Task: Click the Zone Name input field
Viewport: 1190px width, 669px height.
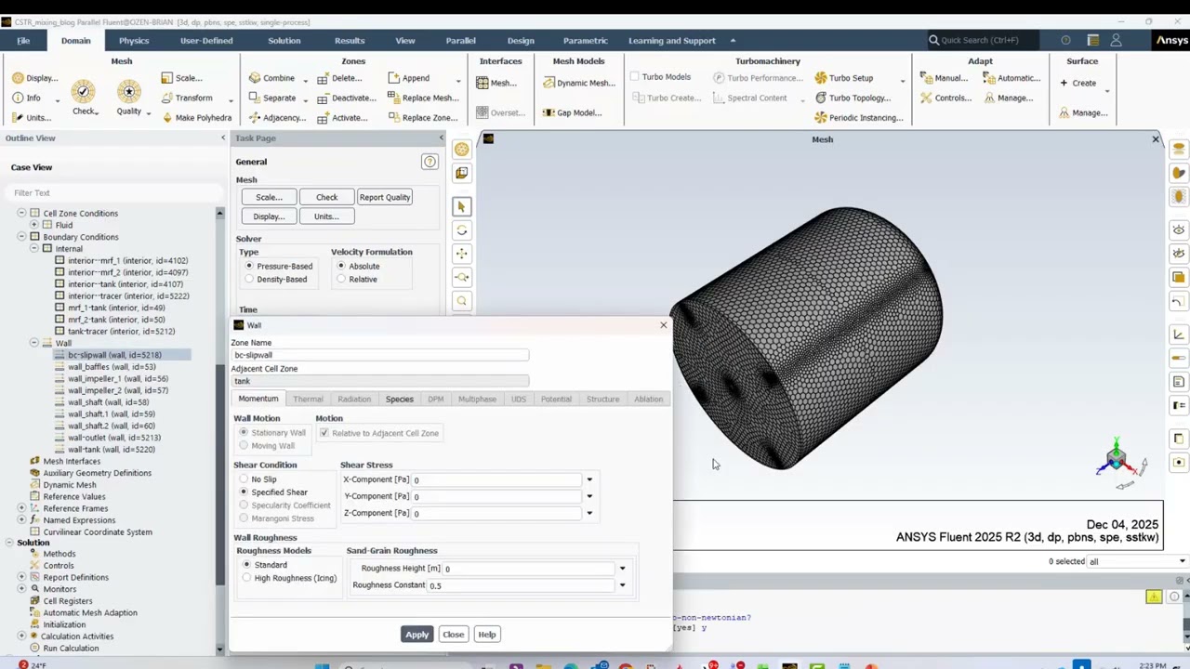Action: (379, 355)
